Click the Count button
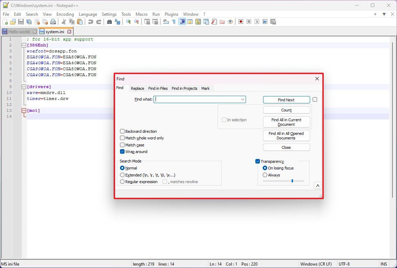 pyautogui.click(x=286, y=109)
